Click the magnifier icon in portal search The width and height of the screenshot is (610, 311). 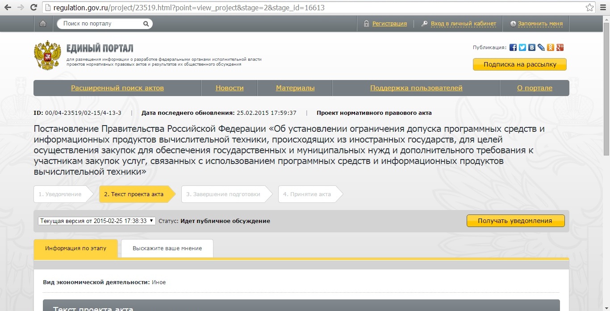pyautogui.click(x=146, y=24)
